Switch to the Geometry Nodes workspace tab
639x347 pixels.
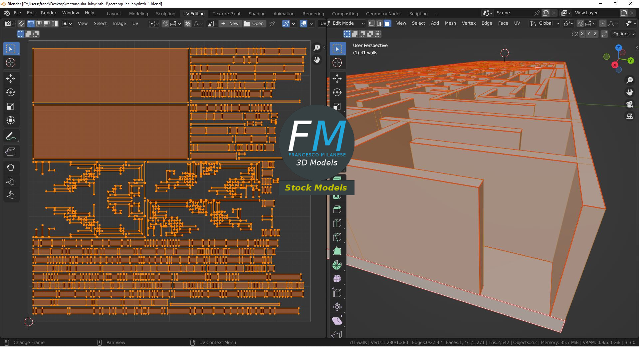(383, 14)
